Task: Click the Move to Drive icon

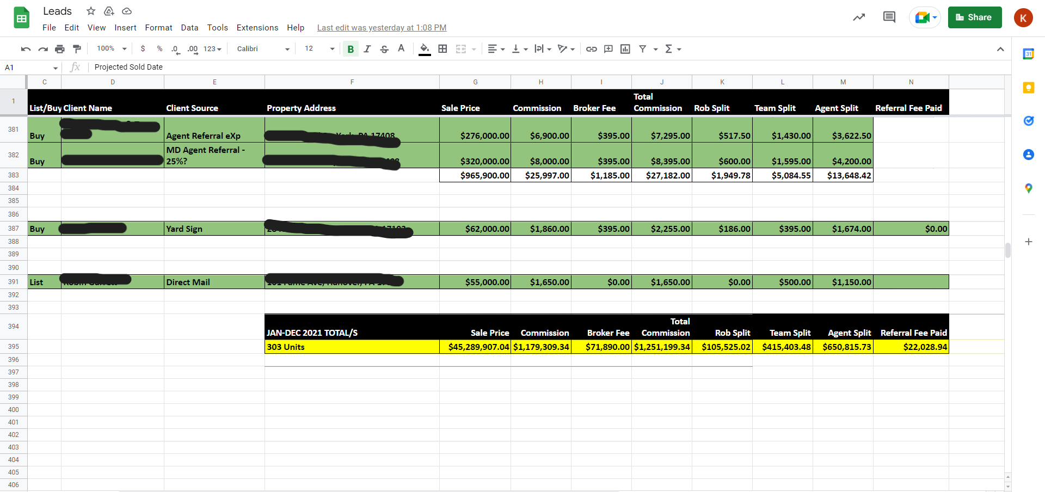Action: pyautogui.click(x=109, y=11)
